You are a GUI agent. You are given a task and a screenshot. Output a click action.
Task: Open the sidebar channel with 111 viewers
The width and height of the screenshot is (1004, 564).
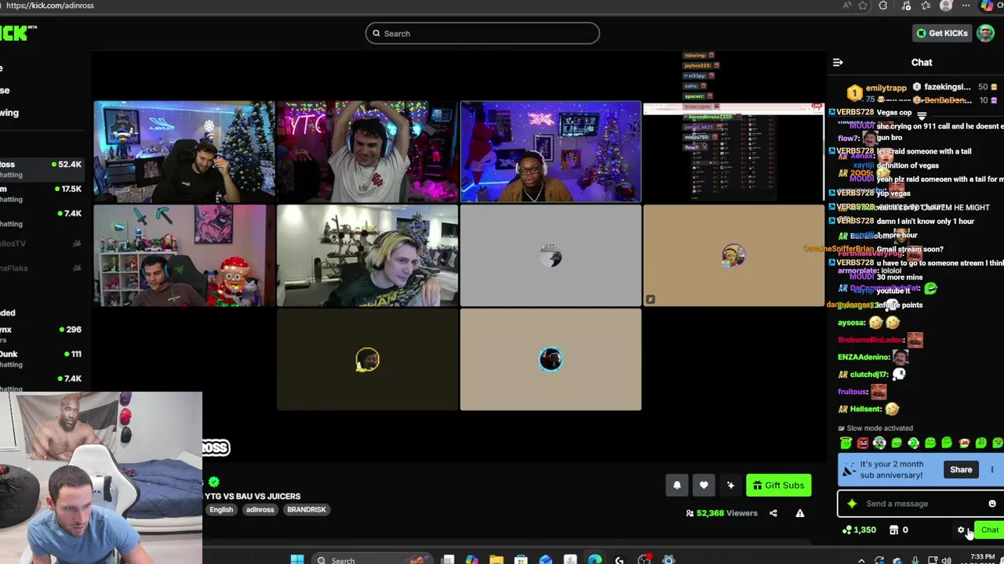[x=41, y=359]
